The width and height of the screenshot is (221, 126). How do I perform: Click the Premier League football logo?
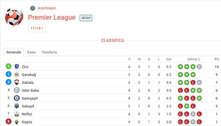point(14,17)
